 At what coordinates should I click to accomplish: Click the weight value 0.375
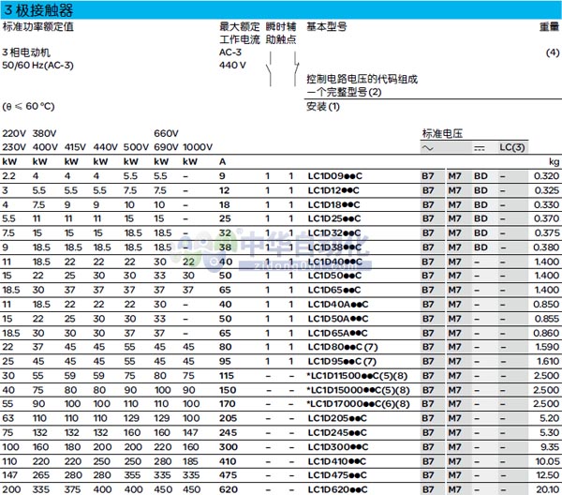coord(547,232)
